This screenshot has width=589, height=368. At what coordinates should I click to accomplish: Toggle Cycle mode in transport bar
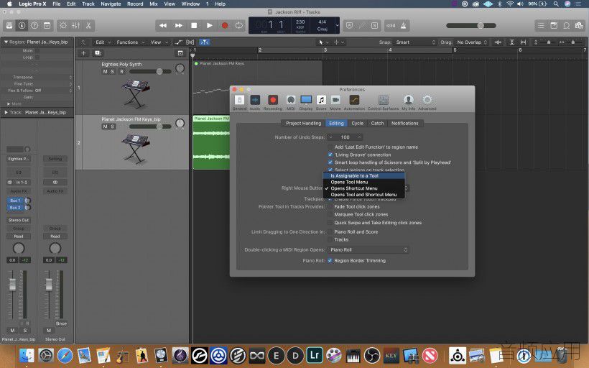point(239,26)
